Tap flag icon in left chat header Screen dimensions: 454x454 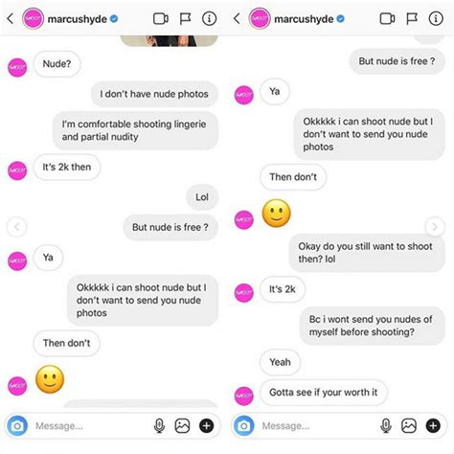point(185,19)
